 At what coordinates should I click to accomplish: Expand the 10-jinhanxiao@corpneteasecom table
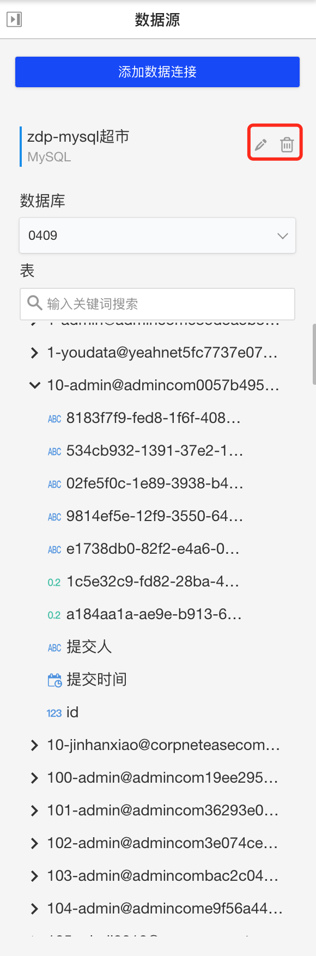[34, 745]
